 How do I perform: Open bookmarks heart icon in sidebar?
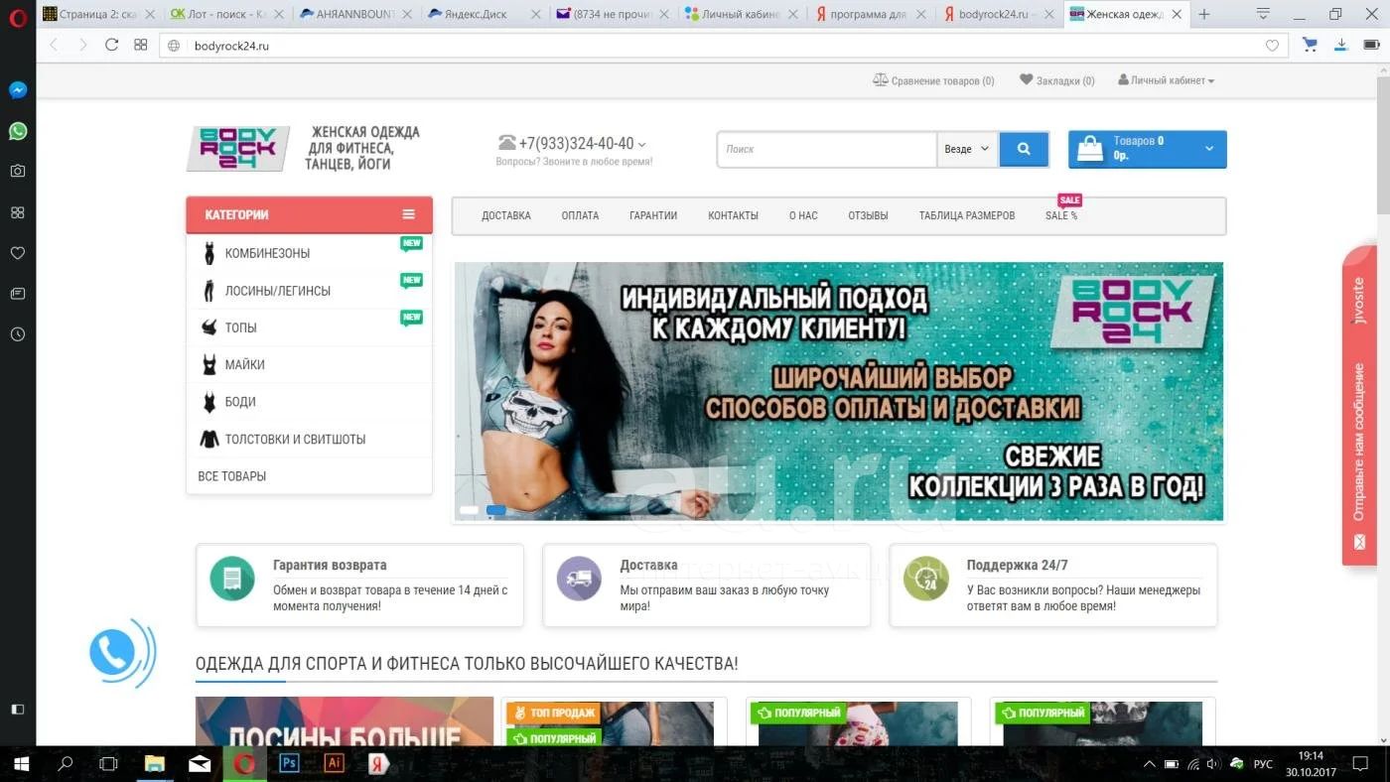(18, 253)
